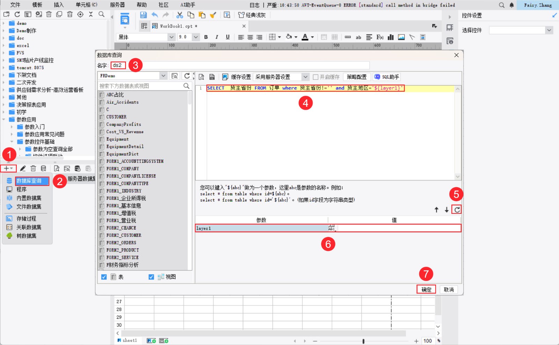
Task: Click the paste clipboard icon
Action: coord(202,15)
